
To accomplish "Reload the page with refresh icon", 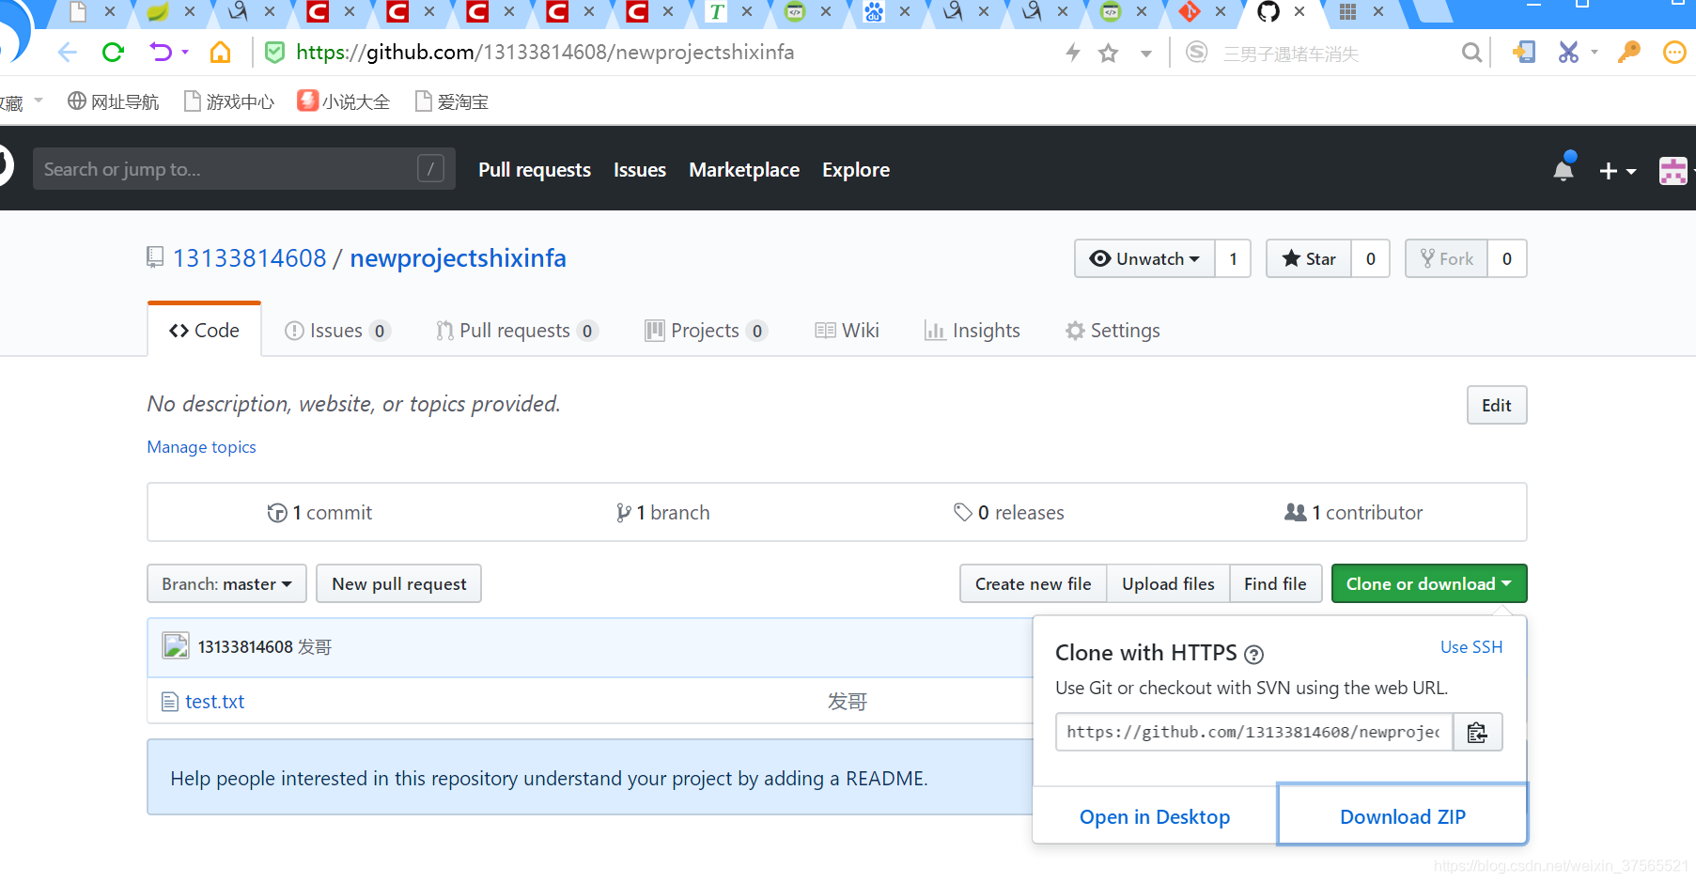I will [114, 53].
